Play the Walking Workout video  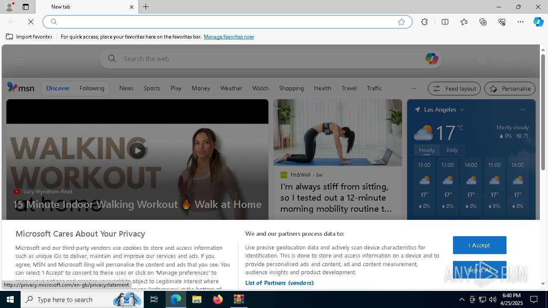pos(137,151)
